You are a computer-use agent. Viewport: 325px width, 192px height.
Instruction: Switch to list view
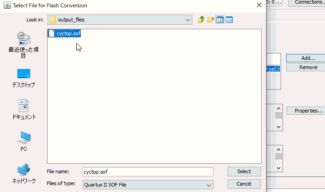point(220,20)
